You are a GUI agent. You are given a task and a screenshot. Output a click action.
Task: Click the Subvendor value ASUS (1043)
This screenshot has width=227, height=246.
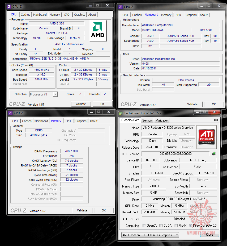click(198, 160)
